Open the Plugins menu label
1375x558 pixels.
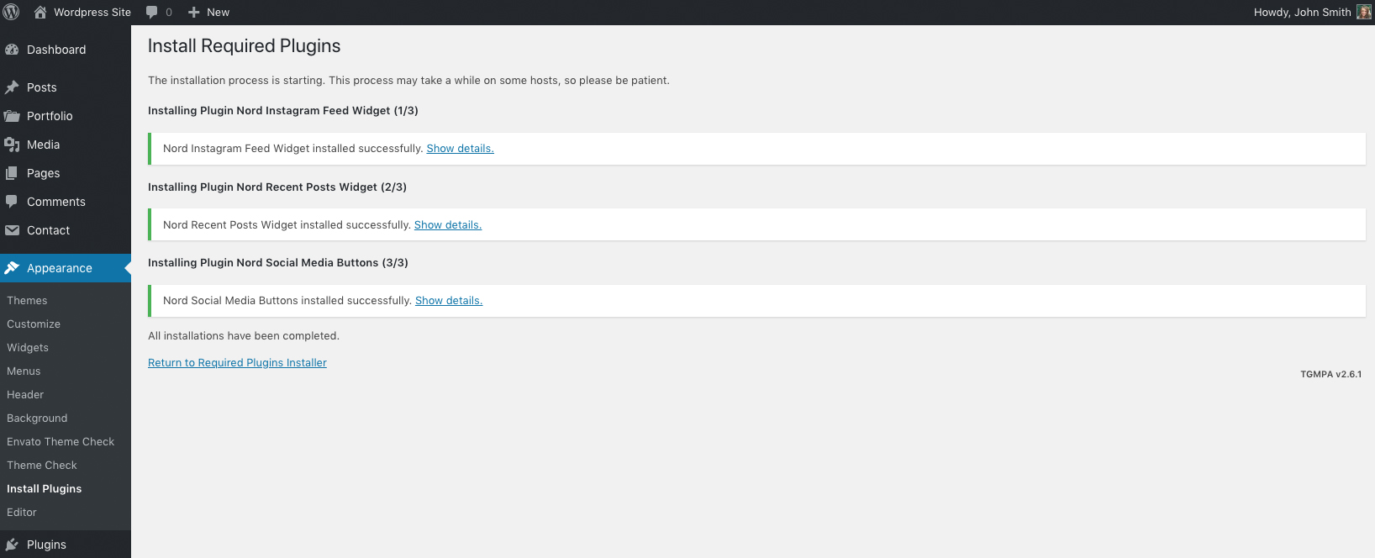46,545
